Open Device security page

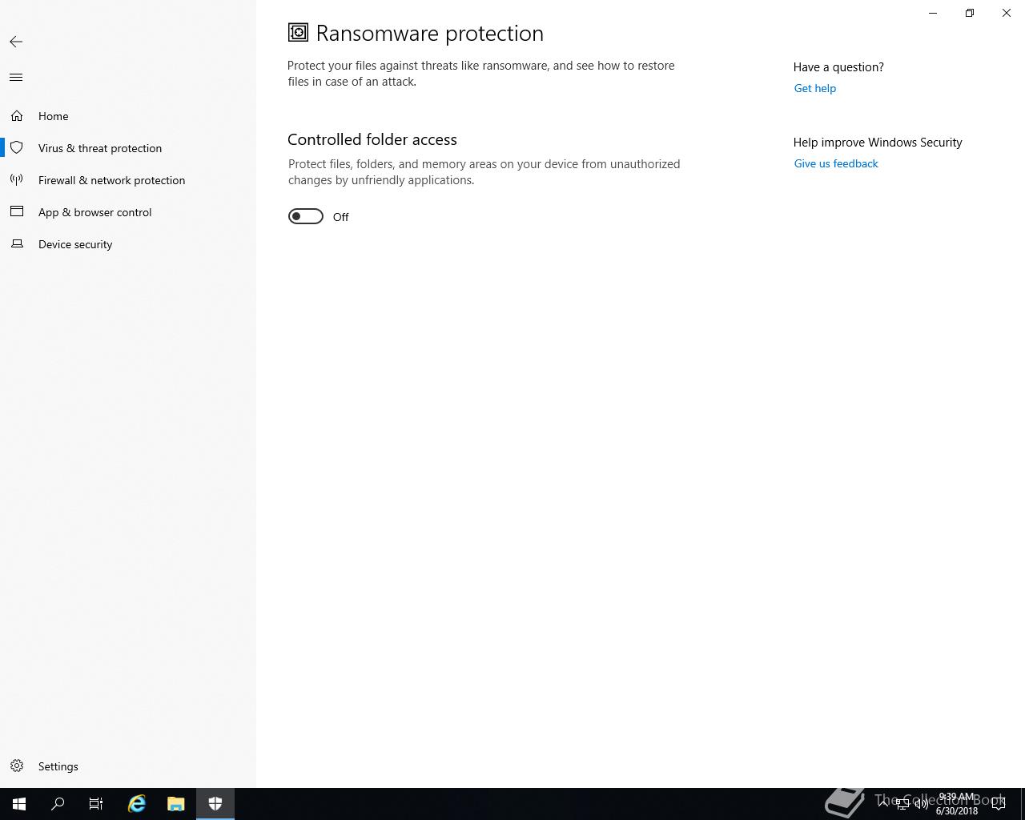pos(128,244)
